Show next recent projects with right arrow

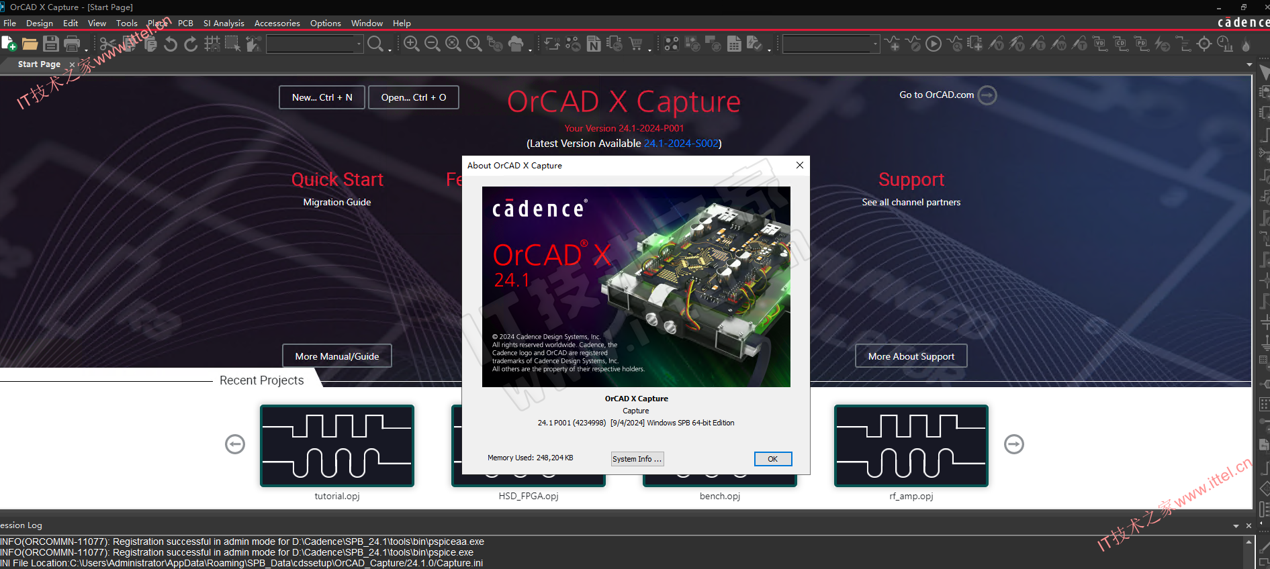(1014, 444)
